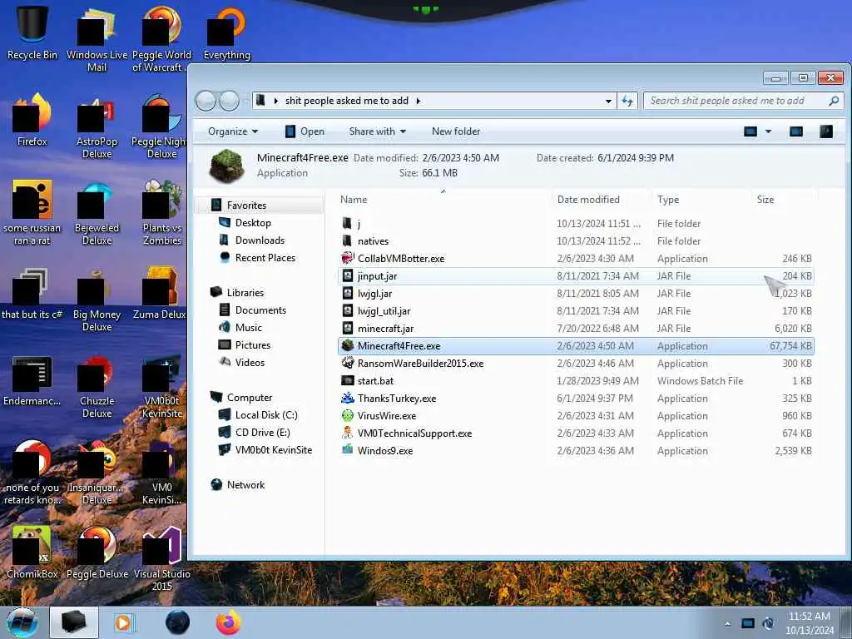Sort files by Name column

coord(443,200)
